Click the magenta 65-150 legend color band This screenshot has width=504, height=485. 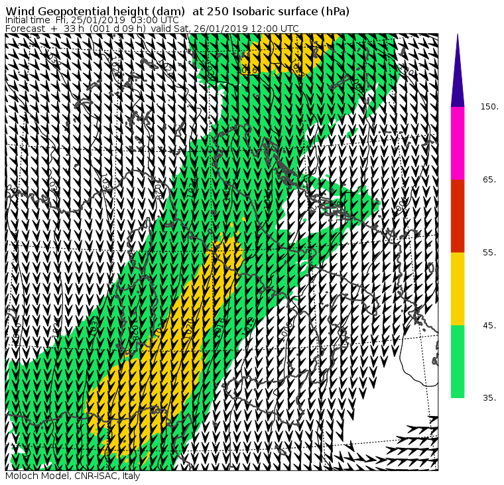click(458, 143)
